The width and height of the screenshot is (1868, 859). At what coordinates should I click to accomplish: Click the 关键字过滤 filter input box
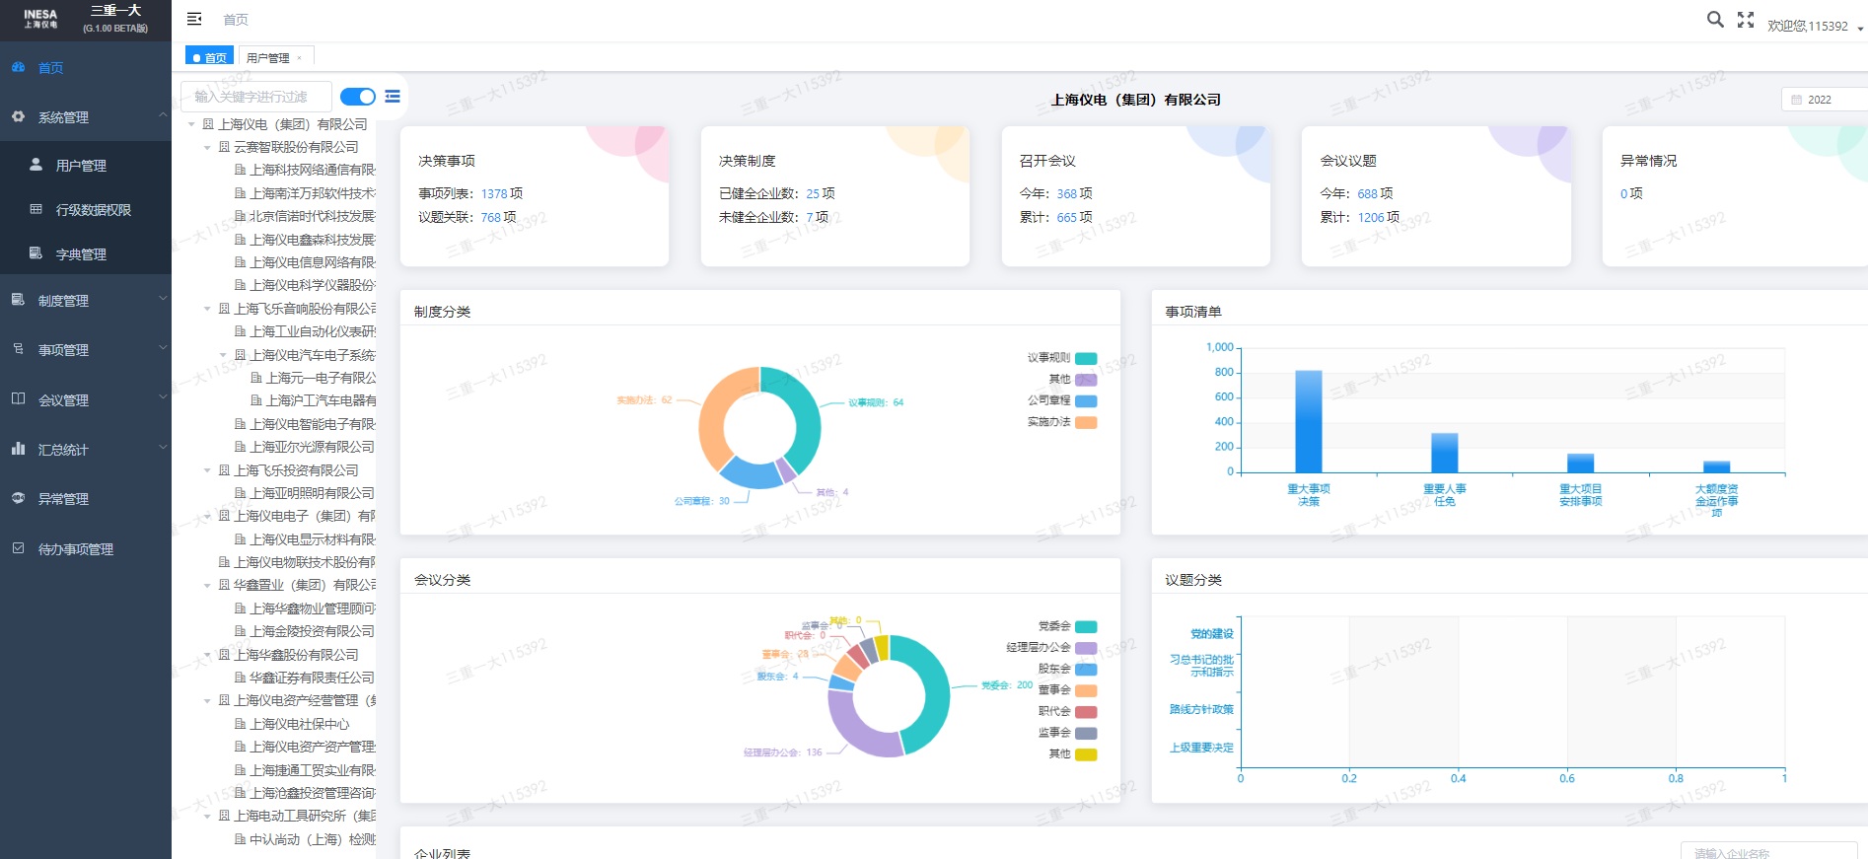tap(256, 97)
